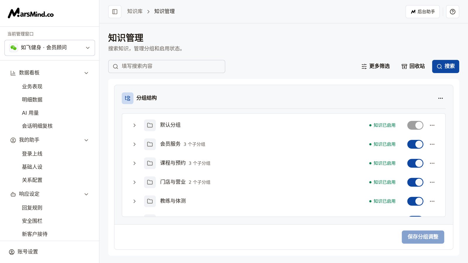Open more options for 课程与预约 row
The image size is (468, 263).
pos(432,163)
